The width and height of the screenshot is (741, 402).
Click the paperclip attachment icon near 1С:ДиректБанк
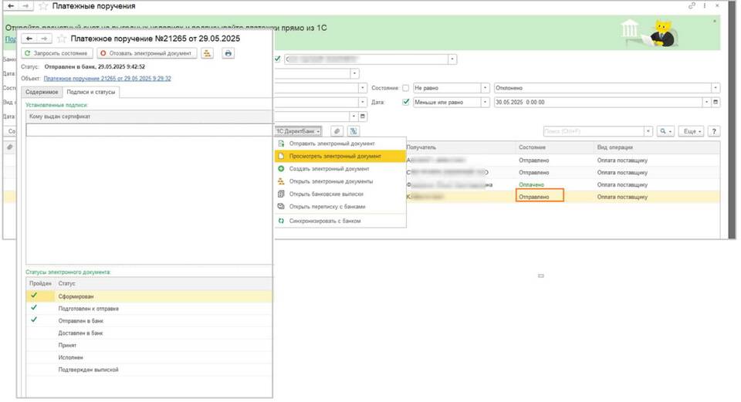click(337, 132)
